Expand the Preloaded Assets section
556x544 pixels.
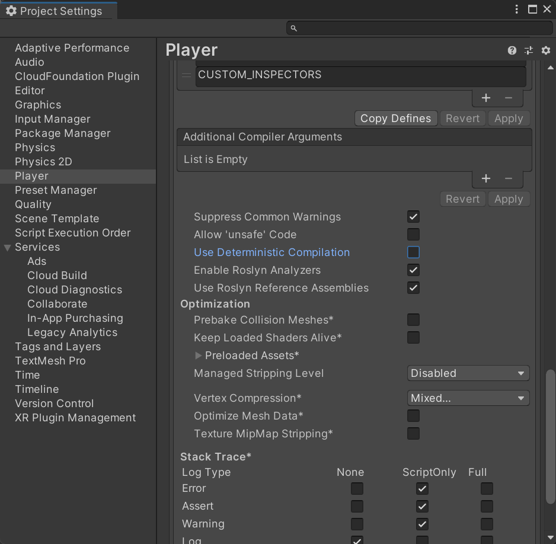tap(198, 356)
